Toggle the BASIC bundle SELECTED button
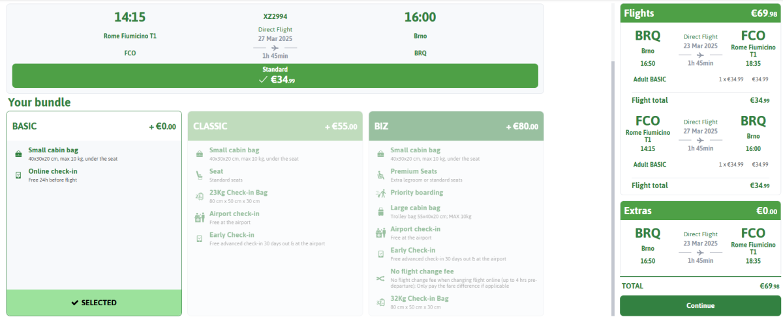Viewport: 783px width, 317px height. pyautogui.click(x=94, y=303)
